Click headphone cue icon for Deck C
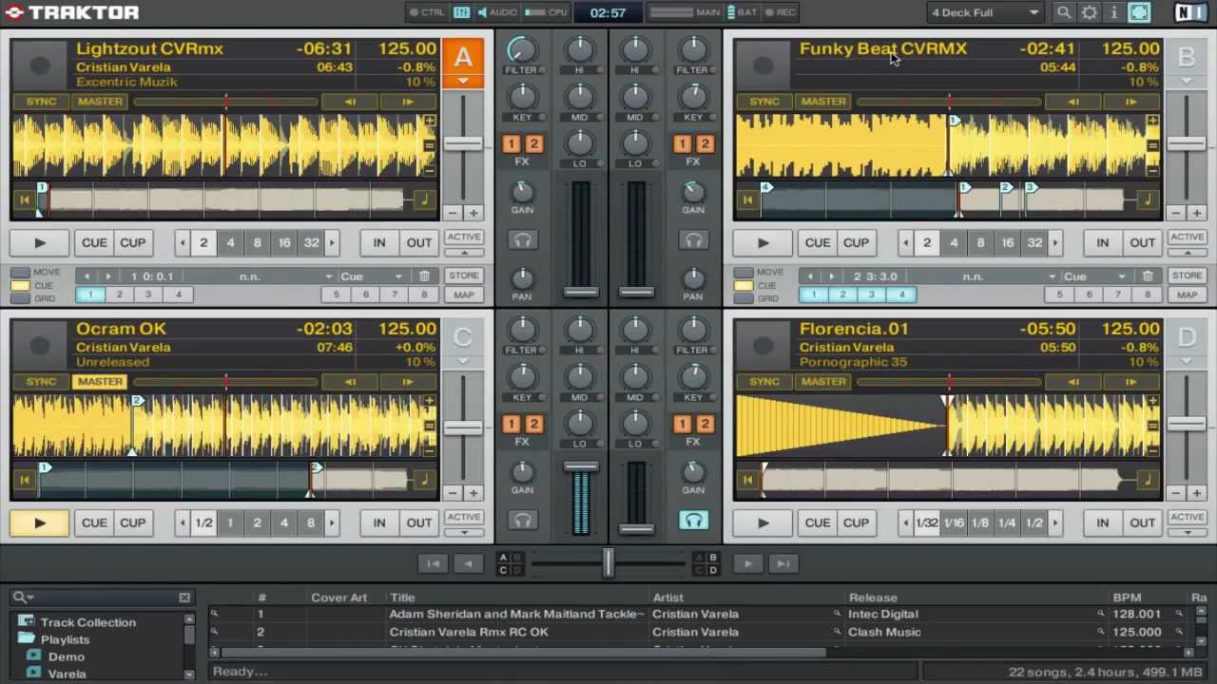The width and height of the screenshot is (1217, 684). pyautogui.click(x=522, y=520)
